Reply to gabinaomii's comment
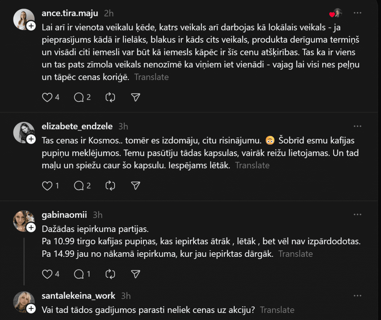 coord(79,274)
